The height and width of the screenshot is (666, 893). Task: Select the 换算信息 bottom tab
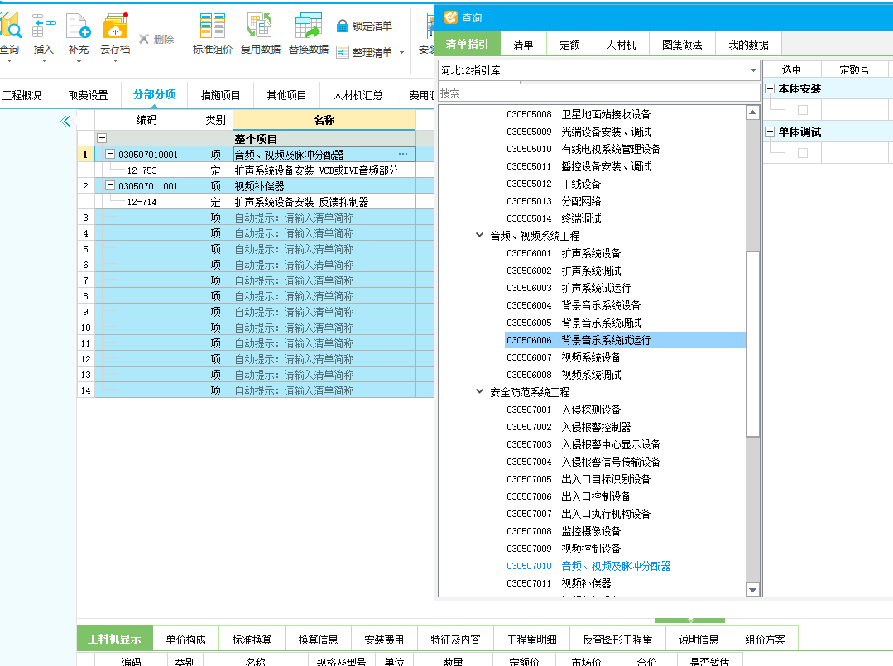pyautogui.click(x=318, y=640)
